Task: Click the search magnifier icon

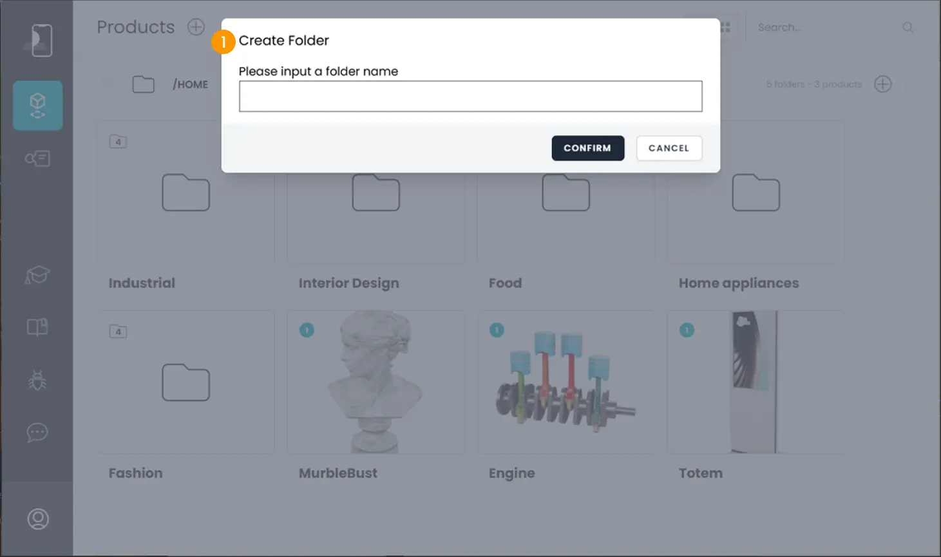Action: pyautogui.click(x=908, y=27)
